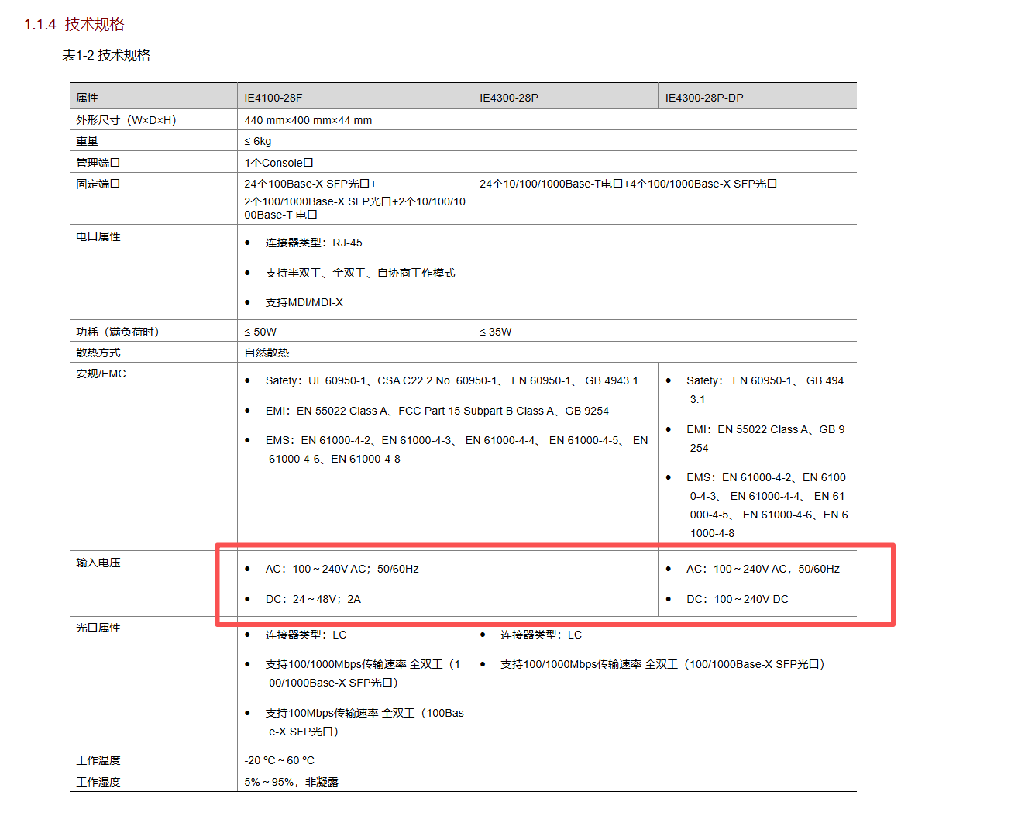The width and height of the screenshot is (1018, 816).
Task: Click the temperature value -20 ºC～60 ºC
Action: (280, 760)
